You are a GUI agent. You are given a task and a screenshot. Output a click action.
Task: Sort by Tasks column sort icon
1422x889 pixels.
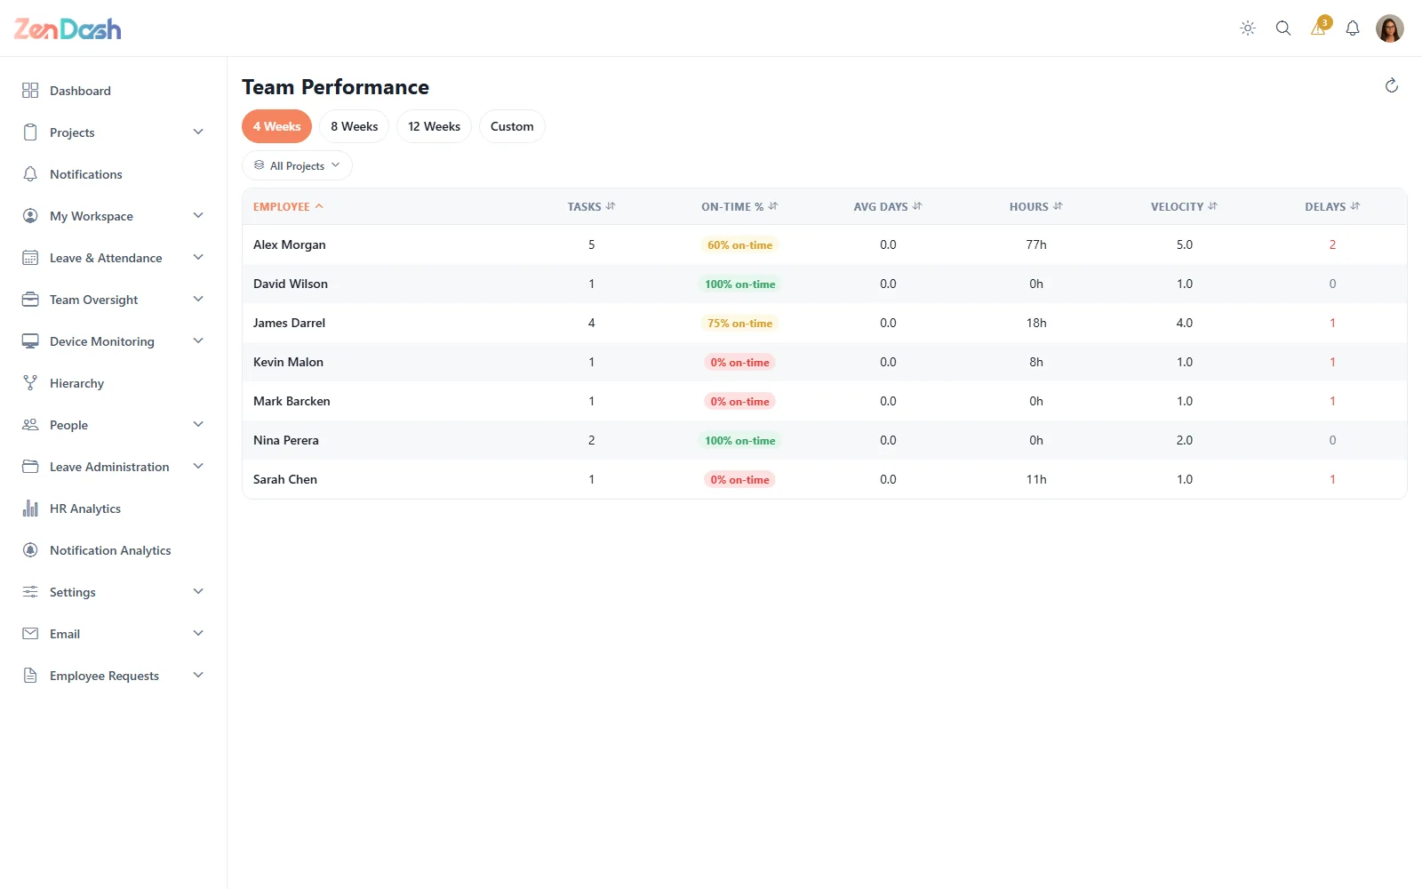tap(611, 206)
